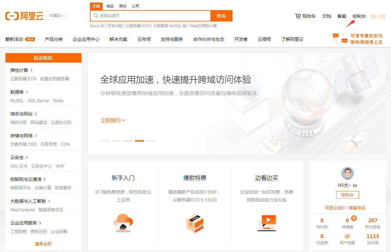
Task: Open the 合作伙伴与生态 menu
Action: [x=208, y=39]
